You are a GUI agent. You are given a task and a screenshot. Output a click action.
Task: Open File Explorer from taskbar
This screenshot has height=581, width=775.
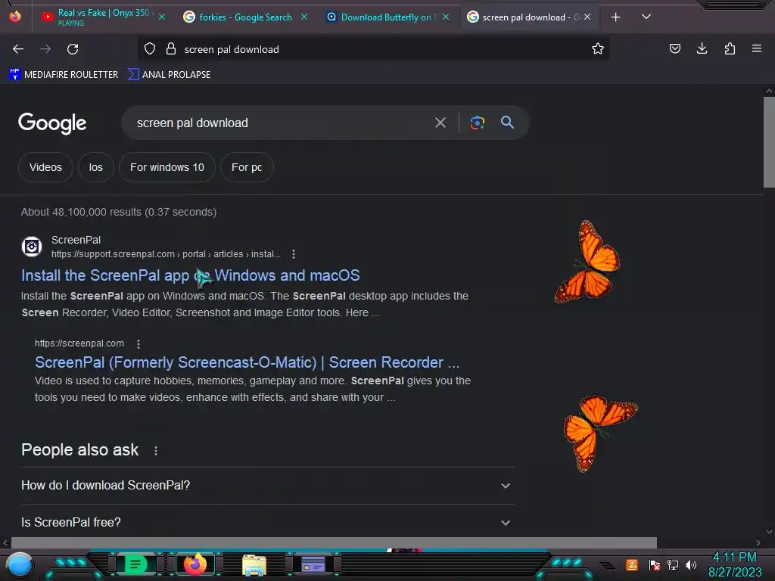coord(254,564)
